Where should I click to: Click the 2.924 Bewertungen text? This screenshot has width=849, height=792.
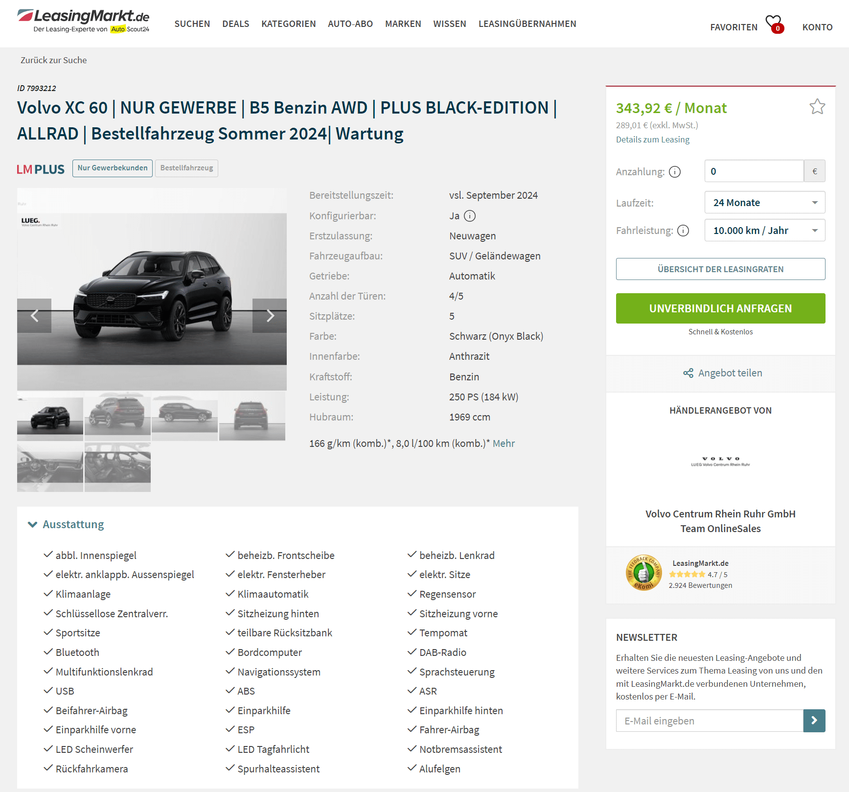point(700,585)
